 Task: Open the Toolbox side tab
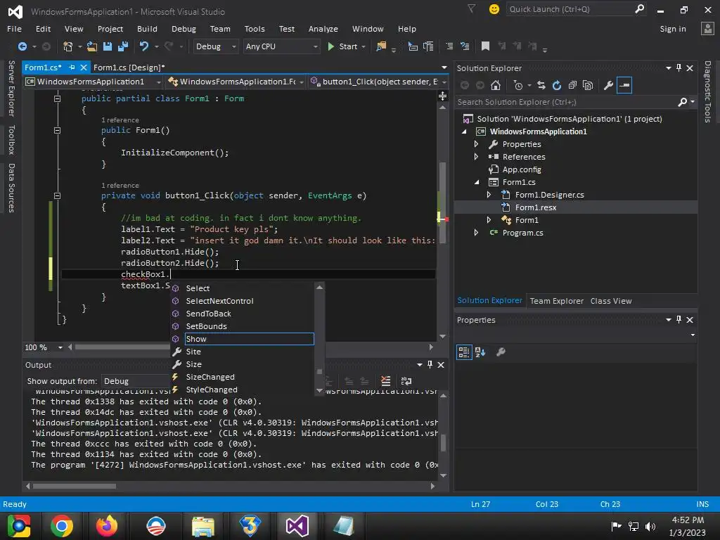tap(11, 140)
